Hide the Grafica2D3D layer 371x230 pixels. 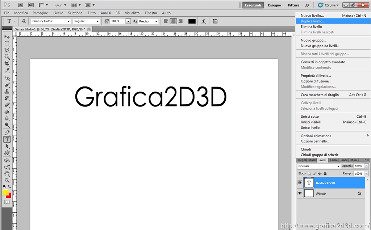pyautogui.click(x=300, y=183)
